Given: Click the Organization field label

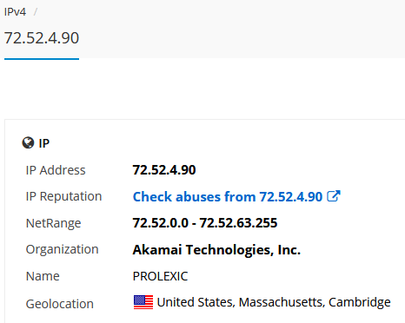Looking at the screenshot, I should [63, 250].
